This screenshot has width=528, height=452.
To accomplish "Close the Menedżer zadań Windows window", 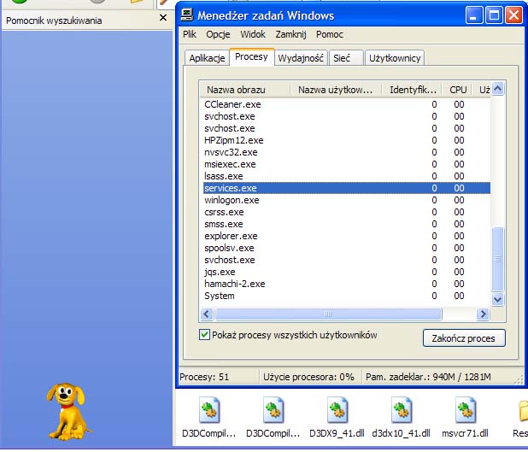I will [x=513, y=15].
